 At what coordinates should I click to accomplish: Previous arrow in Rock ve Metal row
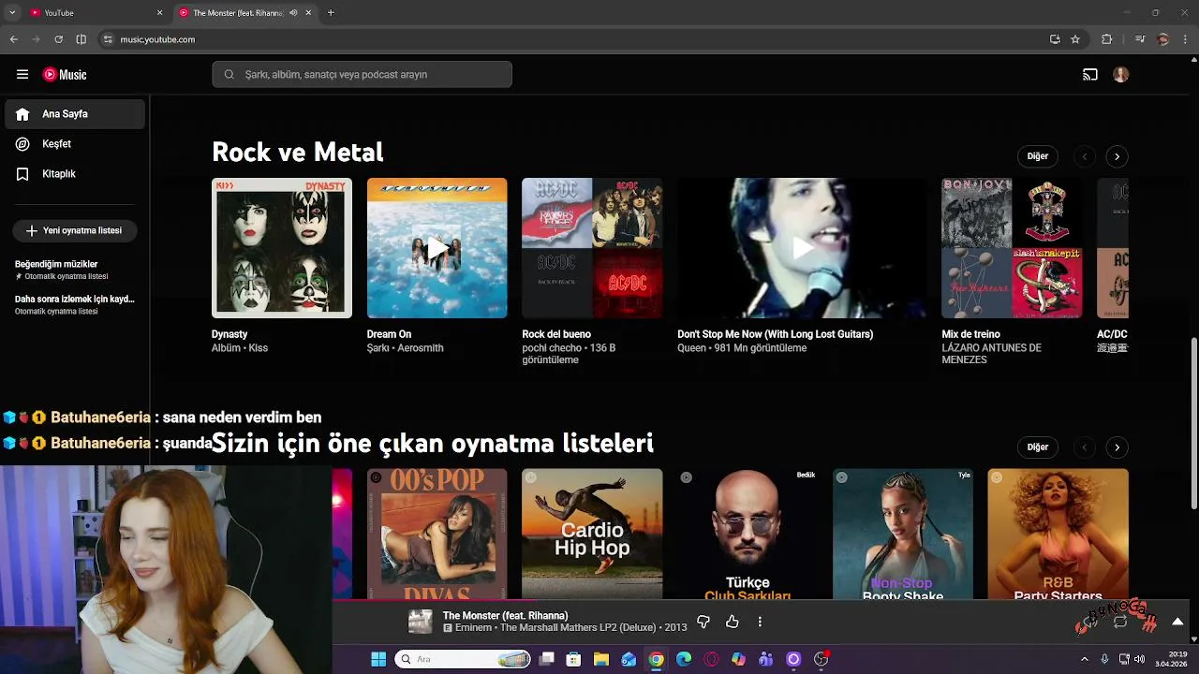1085,156
